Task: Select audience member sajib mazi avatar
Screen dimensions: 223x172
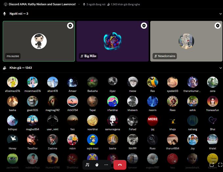Action: point(92,140)
